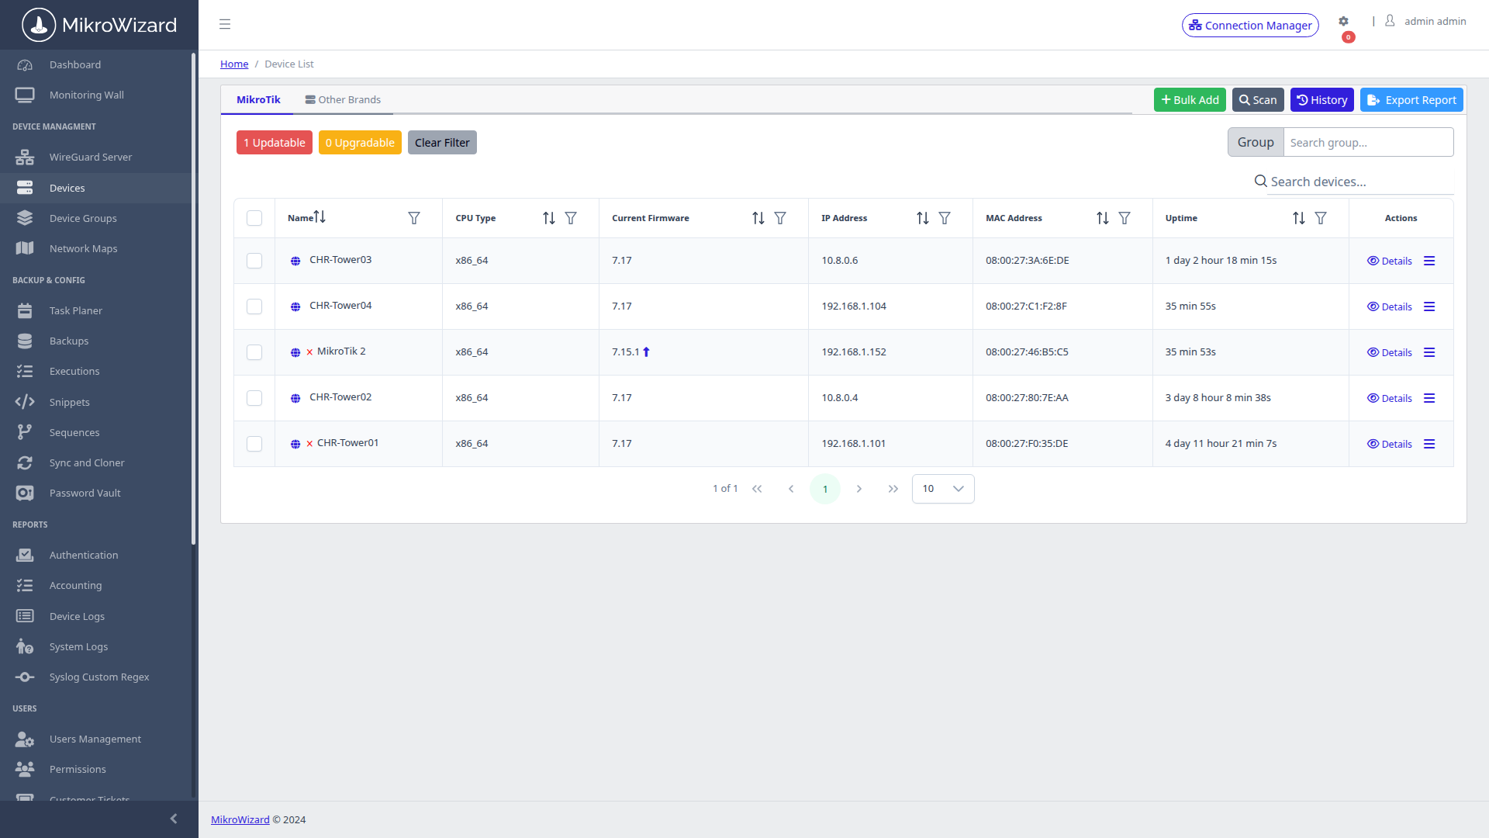Sort by Current Firmware column
This screenshot has height=838, width=1489.
tap(758, 218)
